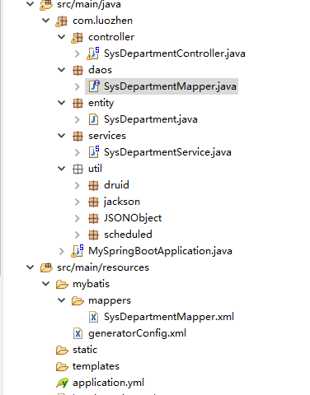The width and height of the screenshot is (310, 395).
Task: Select the SysDepartment.java label
Action: tap(151, 119)
